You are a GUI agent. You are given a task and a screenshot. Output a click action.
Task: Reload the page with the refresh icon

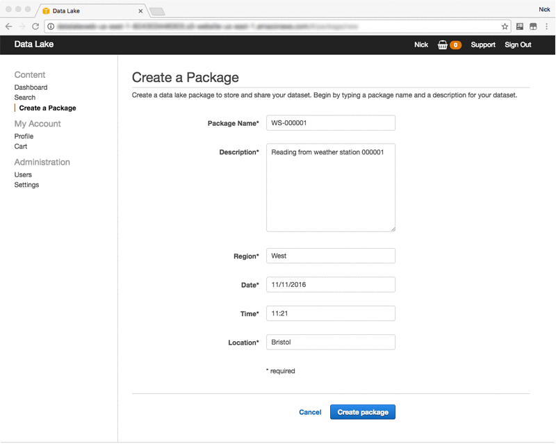click(35, 26)
